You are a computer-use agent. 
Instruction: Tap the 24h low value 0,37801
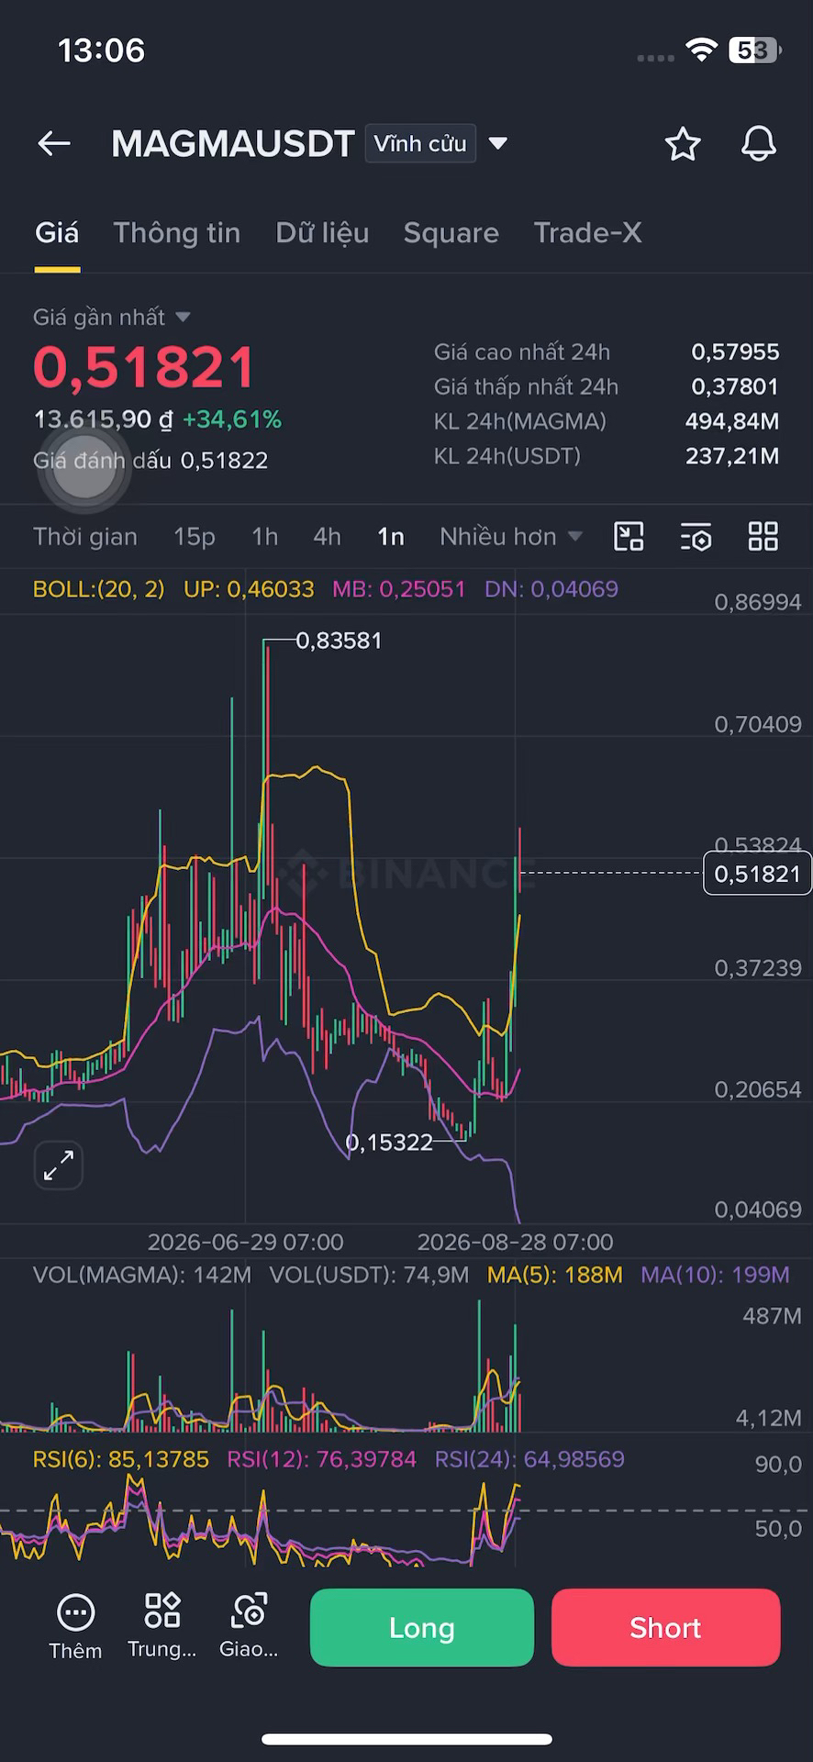(735, 387)
